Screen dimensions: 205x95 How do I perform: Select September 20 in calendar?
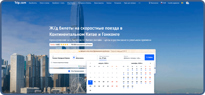(x=150, y=78)
